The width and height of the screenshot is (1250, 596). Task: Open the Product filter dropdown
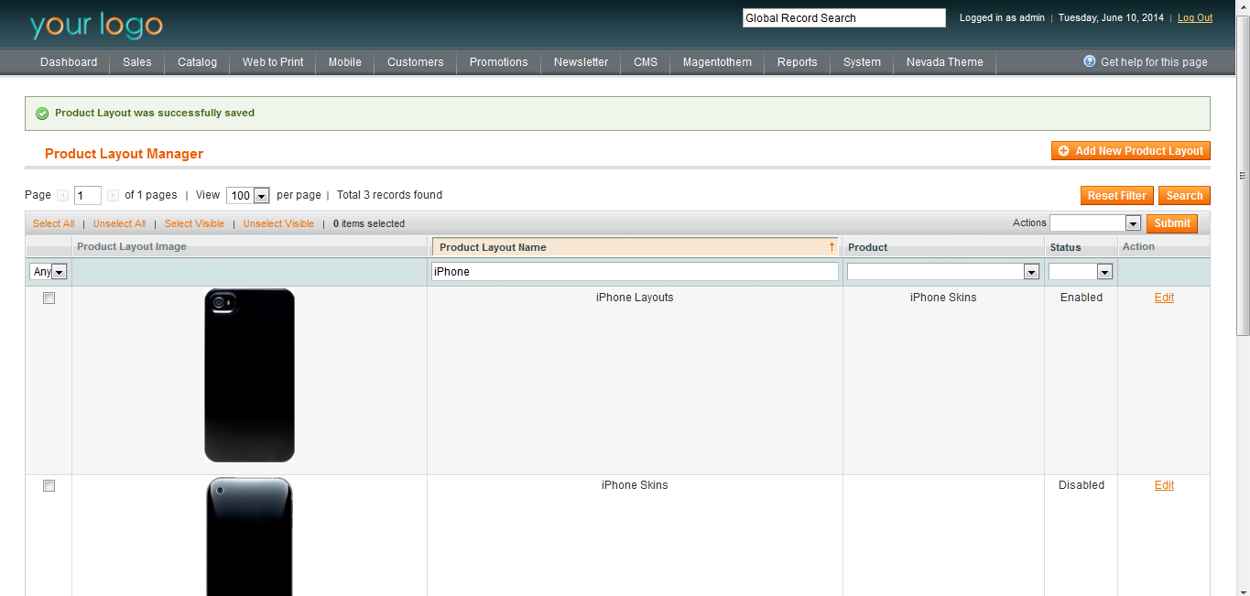[x=943, y=272]
